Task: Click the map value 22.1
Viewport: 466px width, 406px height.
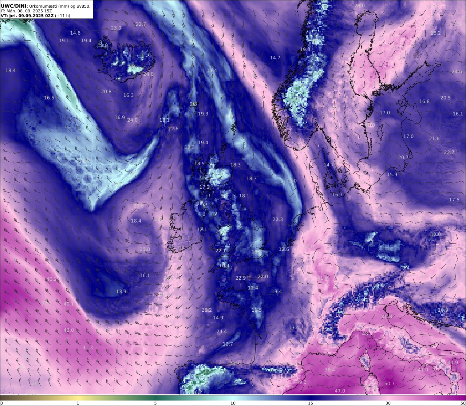Action: click(221, 251)
